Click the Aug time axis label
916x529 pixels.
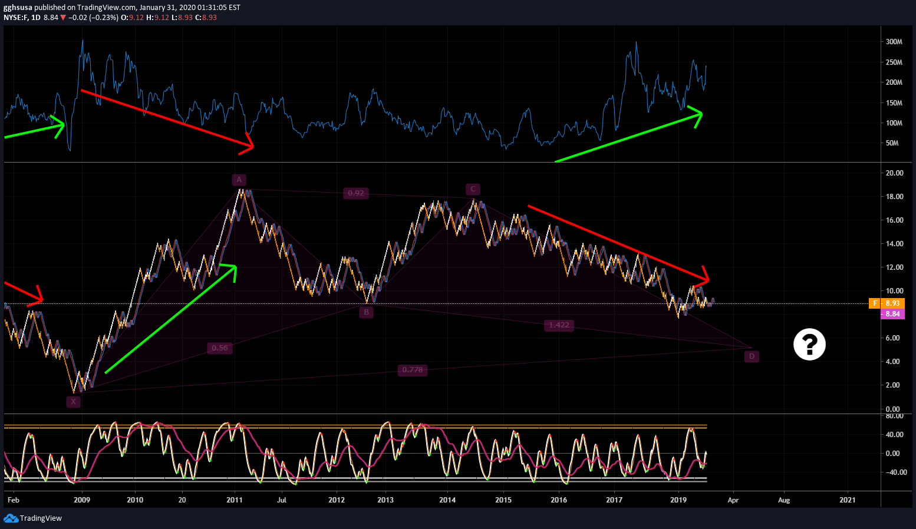[784, 500]
